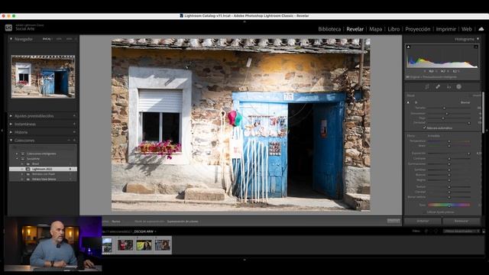The image size is (489, 275).
Task: Remove collection using Colecciones minus icon
Action: [x=69, y=141]
